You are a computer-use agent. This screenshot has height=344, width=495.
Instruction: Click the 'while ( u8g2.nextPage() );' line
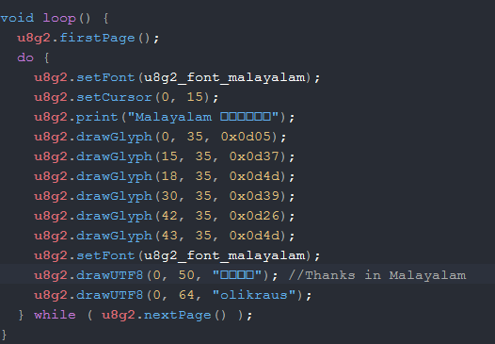coord(136,315)
